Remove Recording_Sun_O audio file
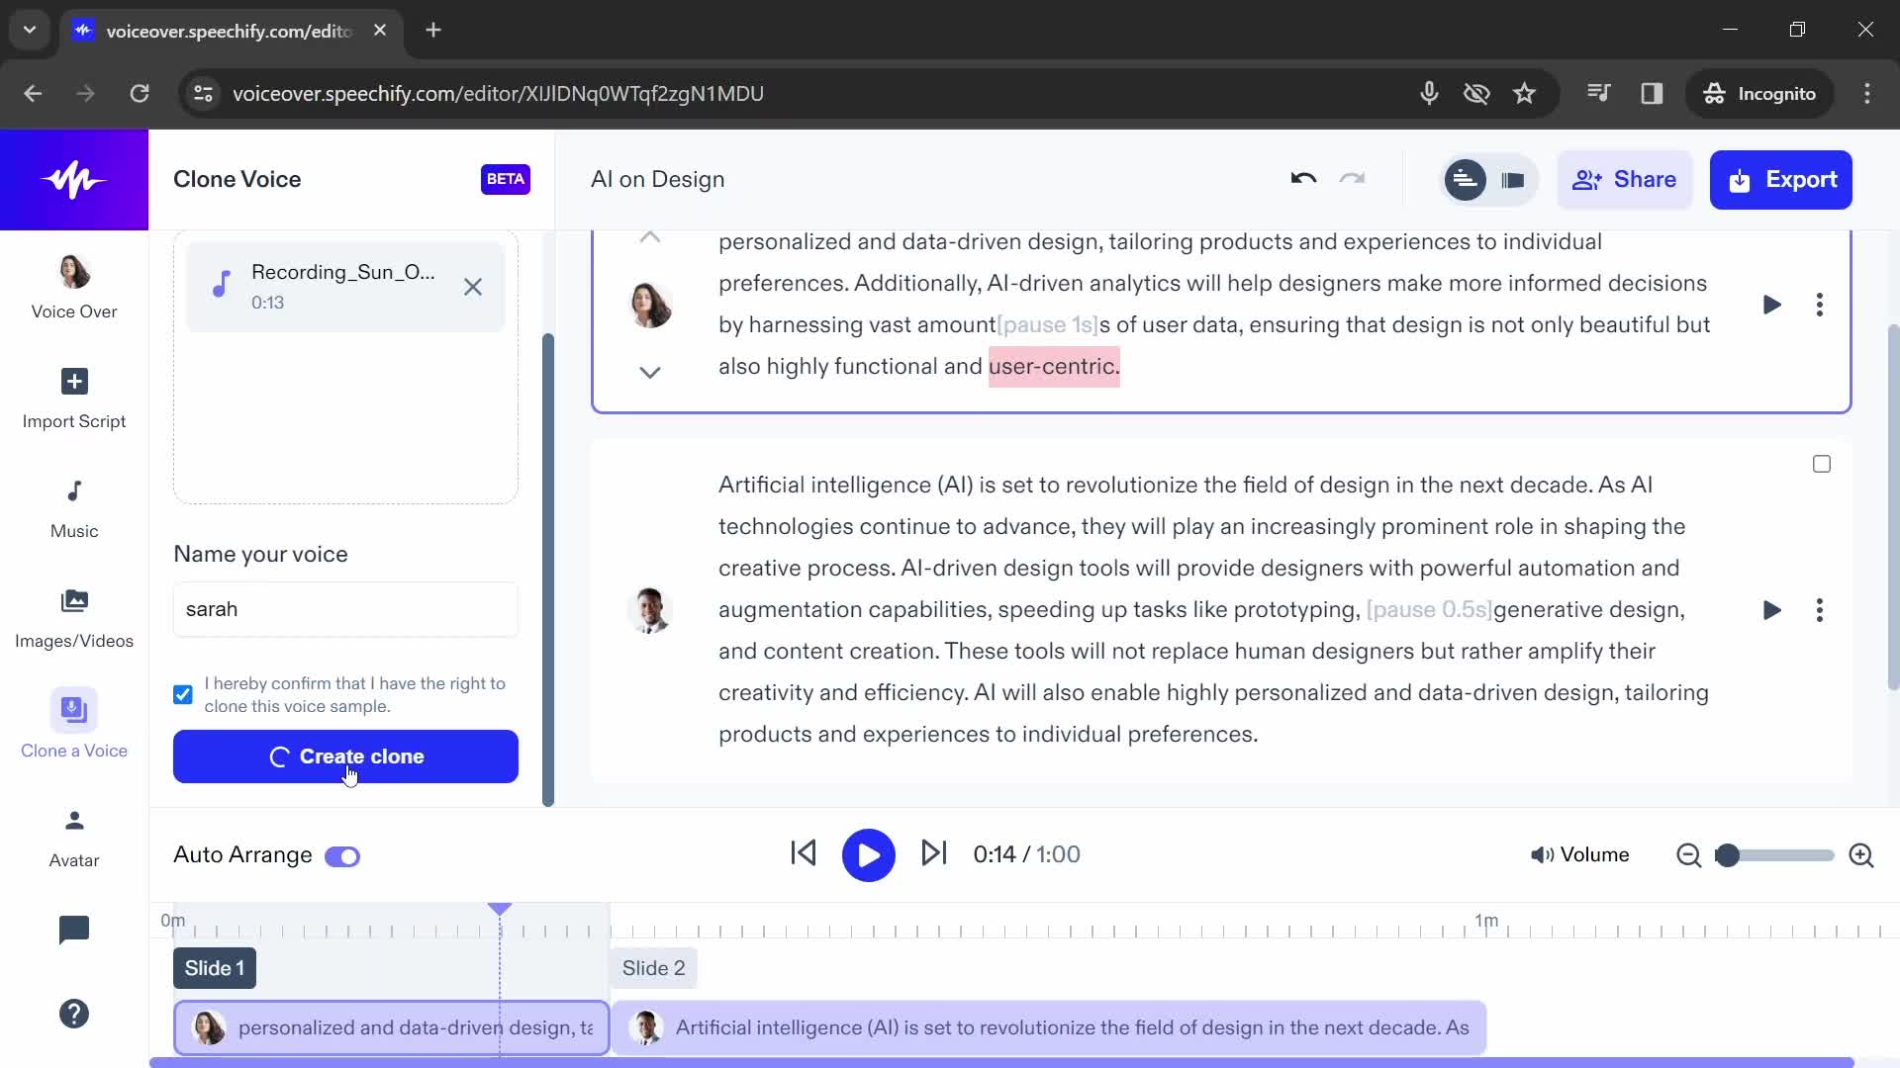1900x1068 pixels. click(x=472, y=286)
